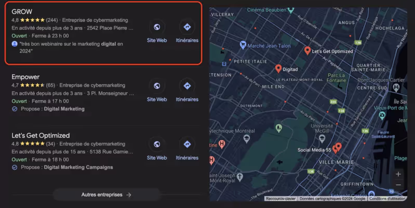
Task: Open the Empower business title
Action: pos(25,77)
